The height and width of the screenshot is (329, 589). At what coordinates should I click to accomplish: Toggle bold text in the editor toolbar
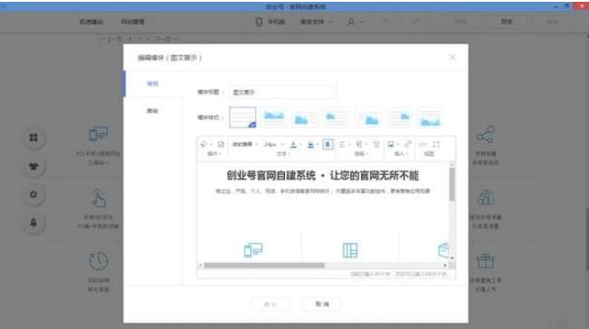(328, 144)
